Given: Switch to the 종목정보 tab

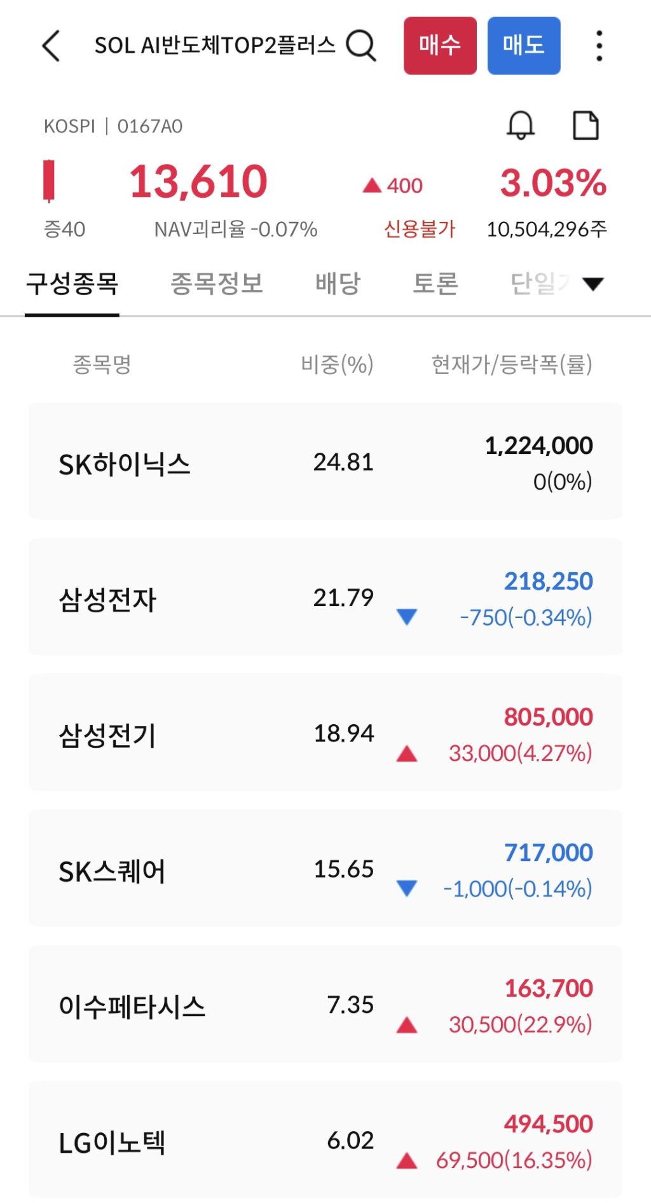Looking at the screenshot, I should tap(217, 284).
